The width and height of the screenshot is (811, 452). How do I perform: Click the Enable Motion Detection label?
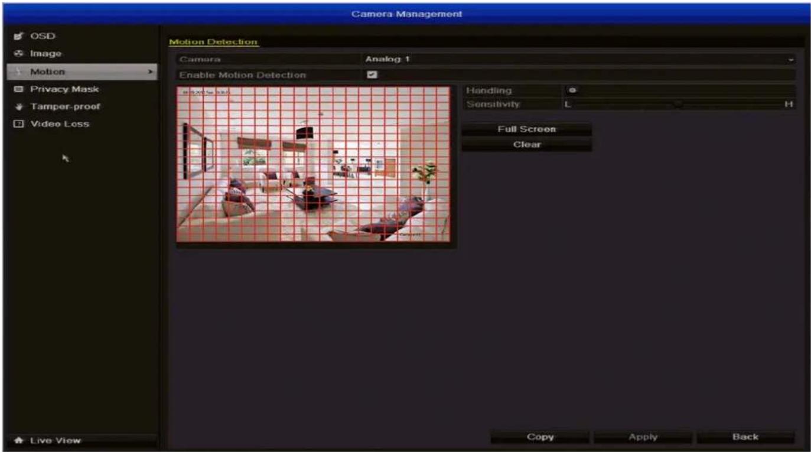click(x=243, y=75)
